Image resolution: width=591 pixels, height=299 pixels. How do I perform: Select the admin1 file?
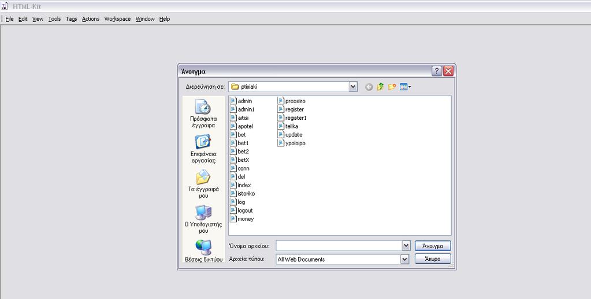[243, 109]
